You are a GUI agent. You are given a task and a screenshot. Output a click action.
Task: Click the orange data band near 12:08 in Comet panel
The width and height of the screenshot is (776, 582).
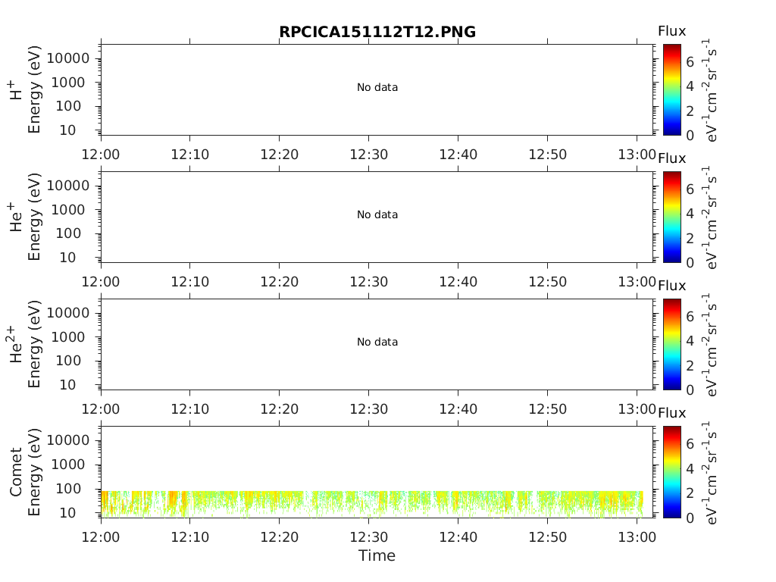(x=172, y=502)
